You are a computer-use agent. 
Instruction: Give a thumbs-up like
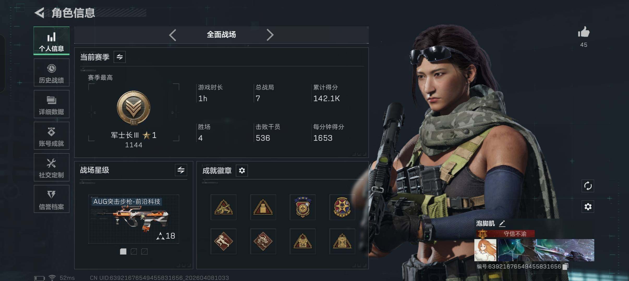[584, 33]
